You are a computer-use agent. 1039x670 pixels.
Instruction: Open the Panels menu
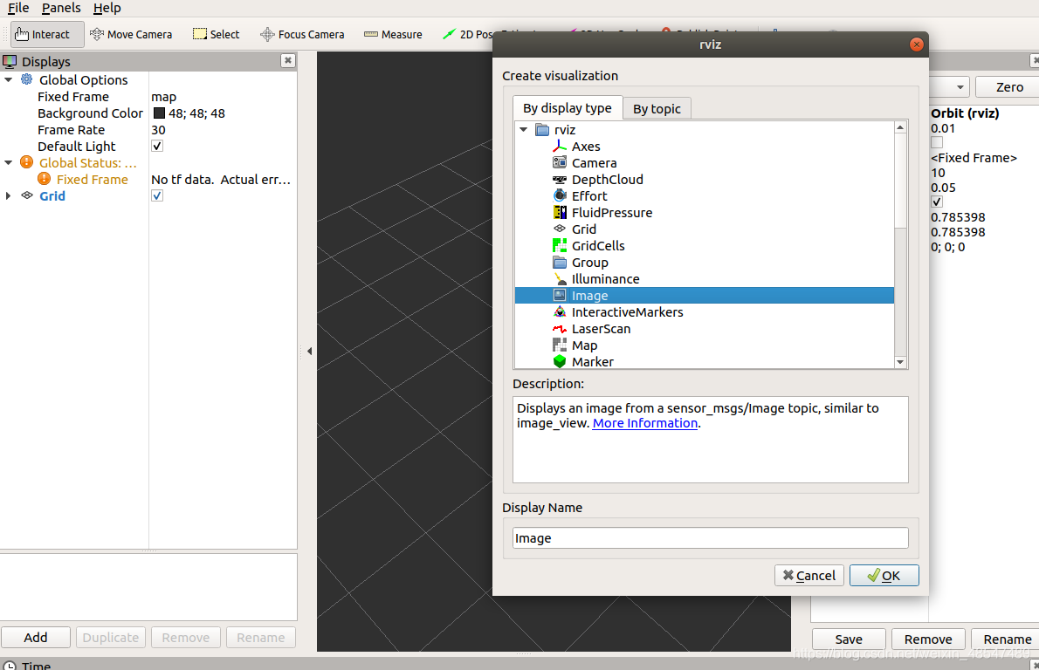pyautogui.click(x=61, y=8)
